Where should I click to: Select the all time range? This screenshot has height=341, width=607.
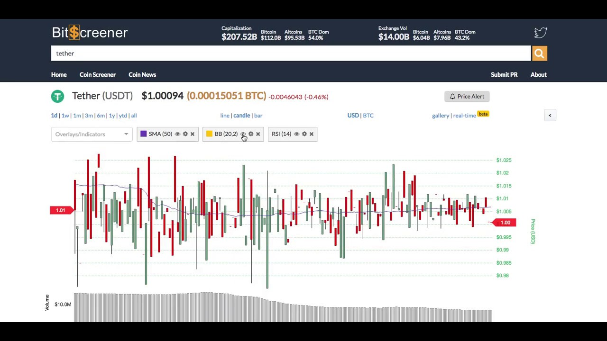tap(134, 116)
